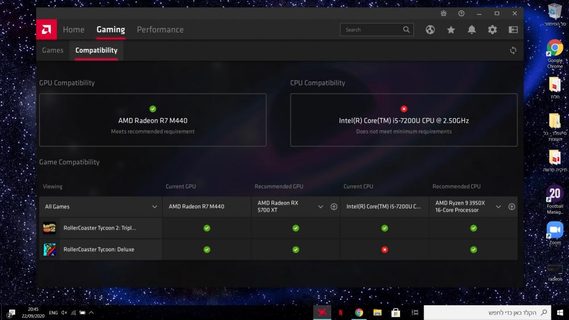The height and width of the screenshot is (320, 569).
Task: Open Zoom desktop shortcut
Action: (x=555, y=233)
